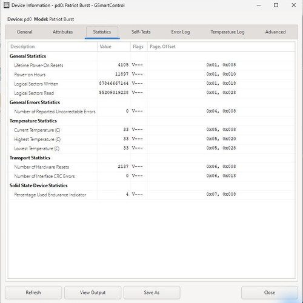Image resolution: width=303 pixels, height=303 pixels.
Task: Click the offset 0x05, 0x020
Action: (x=221, y=139)
